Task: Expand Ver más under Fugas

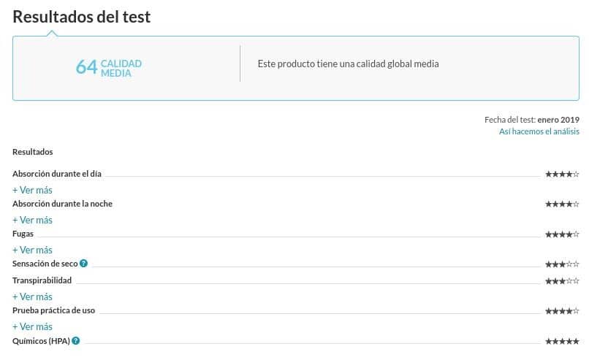Action: (32, 250)
